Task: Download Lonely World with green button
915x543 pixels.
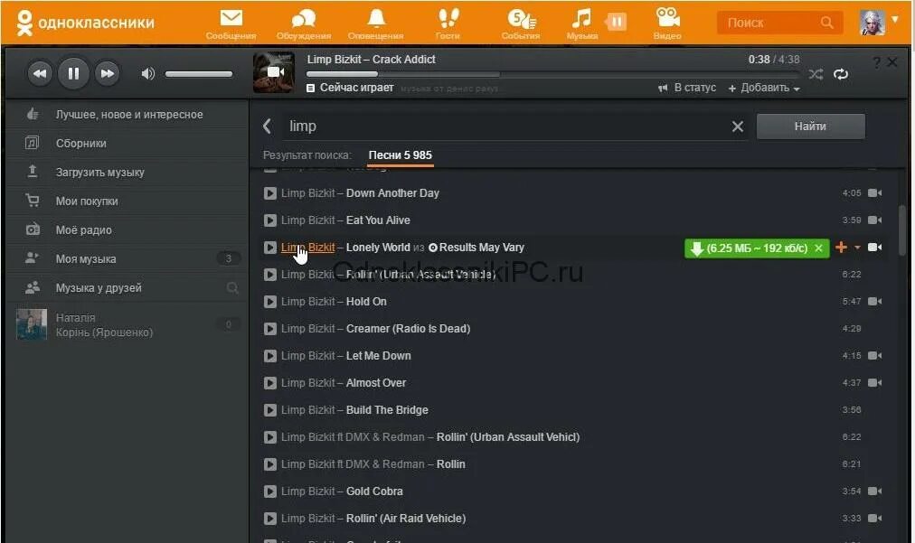Action: click(x=751, y=248)
